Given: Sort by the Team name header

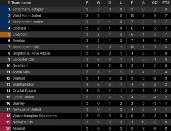Looking at the screenshot, I should click(21, 3).
